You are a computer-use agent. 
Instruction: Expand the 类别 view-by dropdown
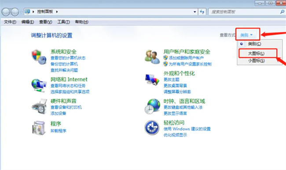pyautogui.click(x=246, y=35)
